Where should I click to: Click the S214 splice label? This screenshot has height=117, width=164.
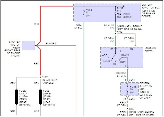click(x=119, y=32)
